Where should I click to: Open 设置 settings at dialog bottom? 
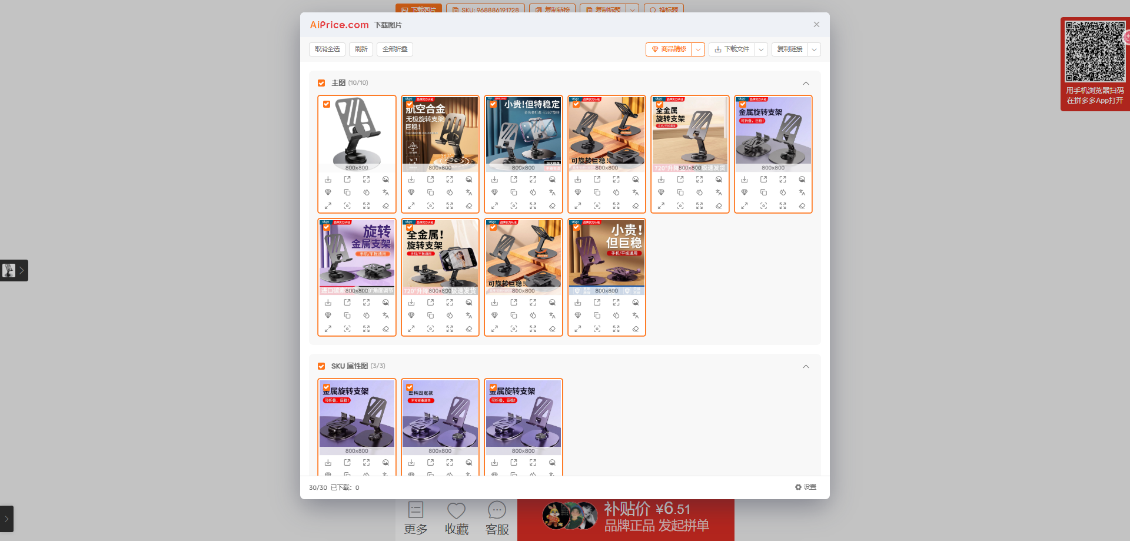(806, 487)
